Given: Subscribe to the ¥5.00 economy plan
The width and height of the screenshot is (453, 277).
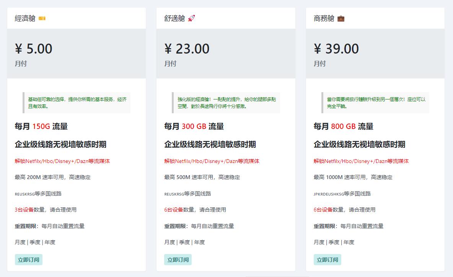Looking at the screenshot, I should pos(29,260).
